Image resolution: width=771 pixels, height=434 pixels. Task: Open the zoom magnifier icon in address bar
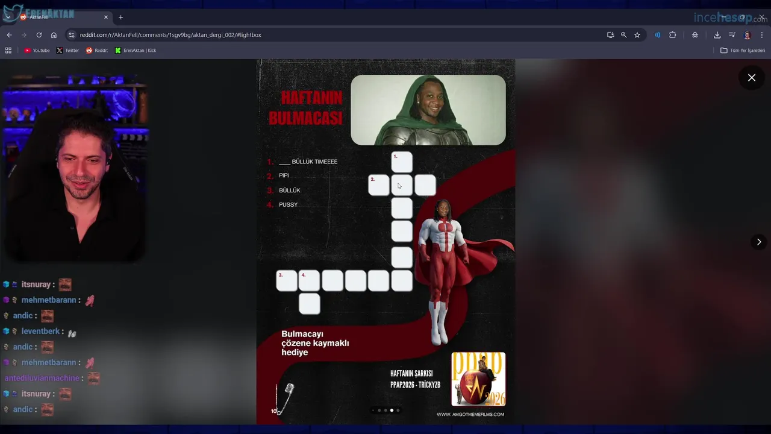[x=623, y=35]
